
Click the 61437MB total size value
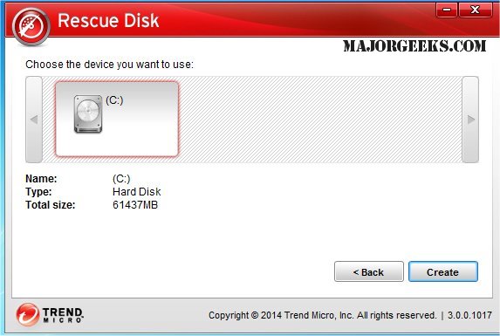pos(135,205)
